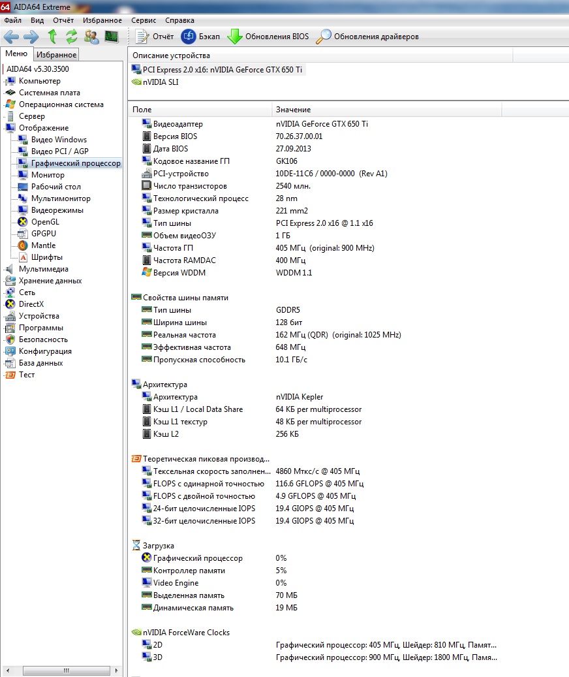This screenshot has height=677, width=569.
Task: Click the Шрифты icon in tree
Action: coord(22,257)
